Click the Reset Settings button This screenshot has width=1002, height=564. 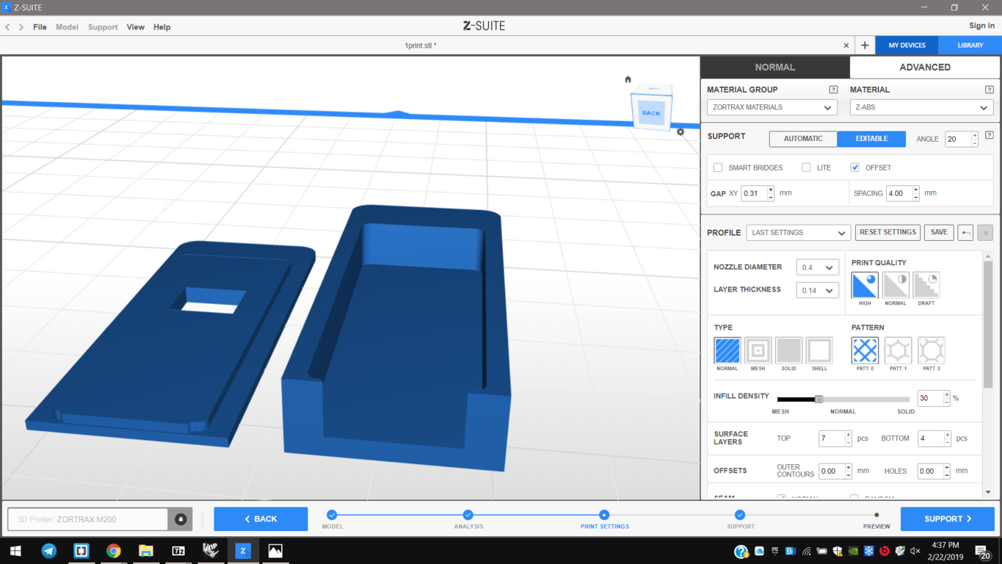tap(887, 233)
